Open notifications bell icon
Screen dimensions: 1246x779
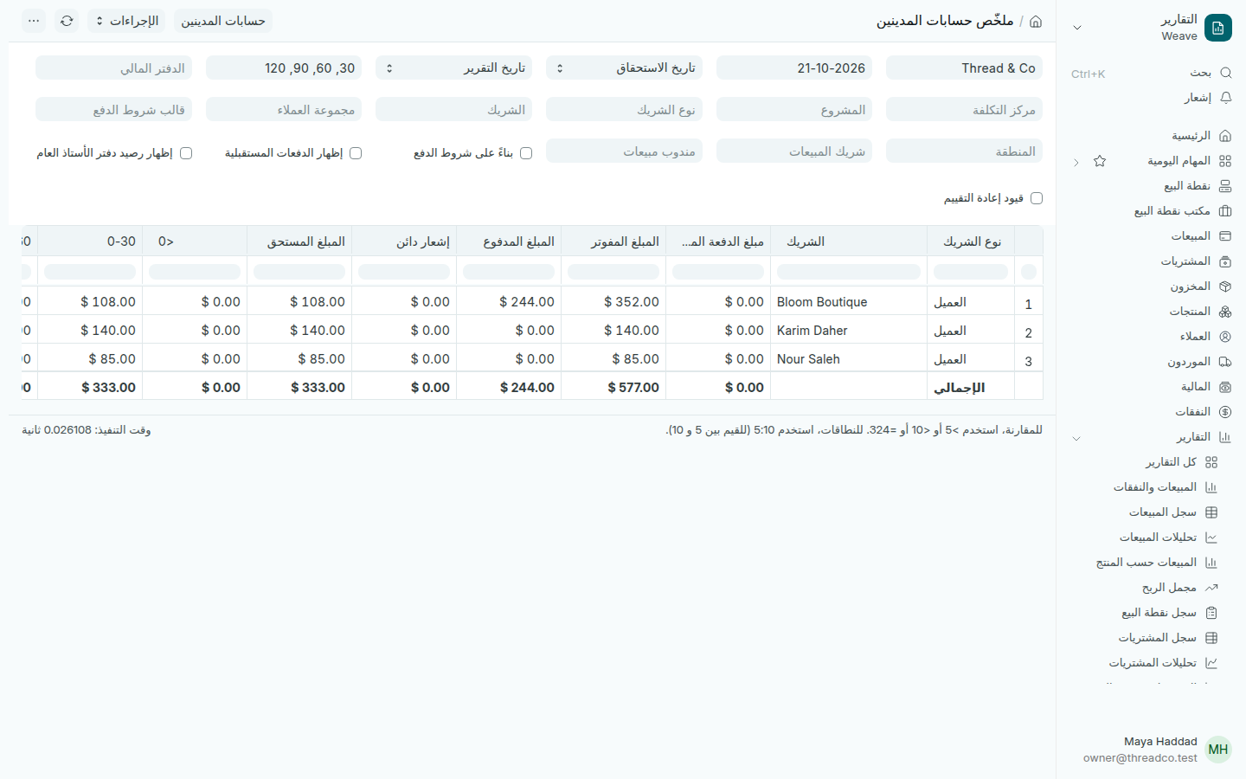[x=1225, y=98]
